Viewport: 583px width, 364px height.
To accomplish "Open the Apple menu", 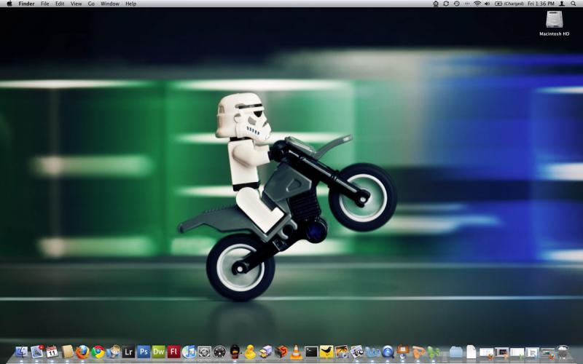I will [9, 4].
